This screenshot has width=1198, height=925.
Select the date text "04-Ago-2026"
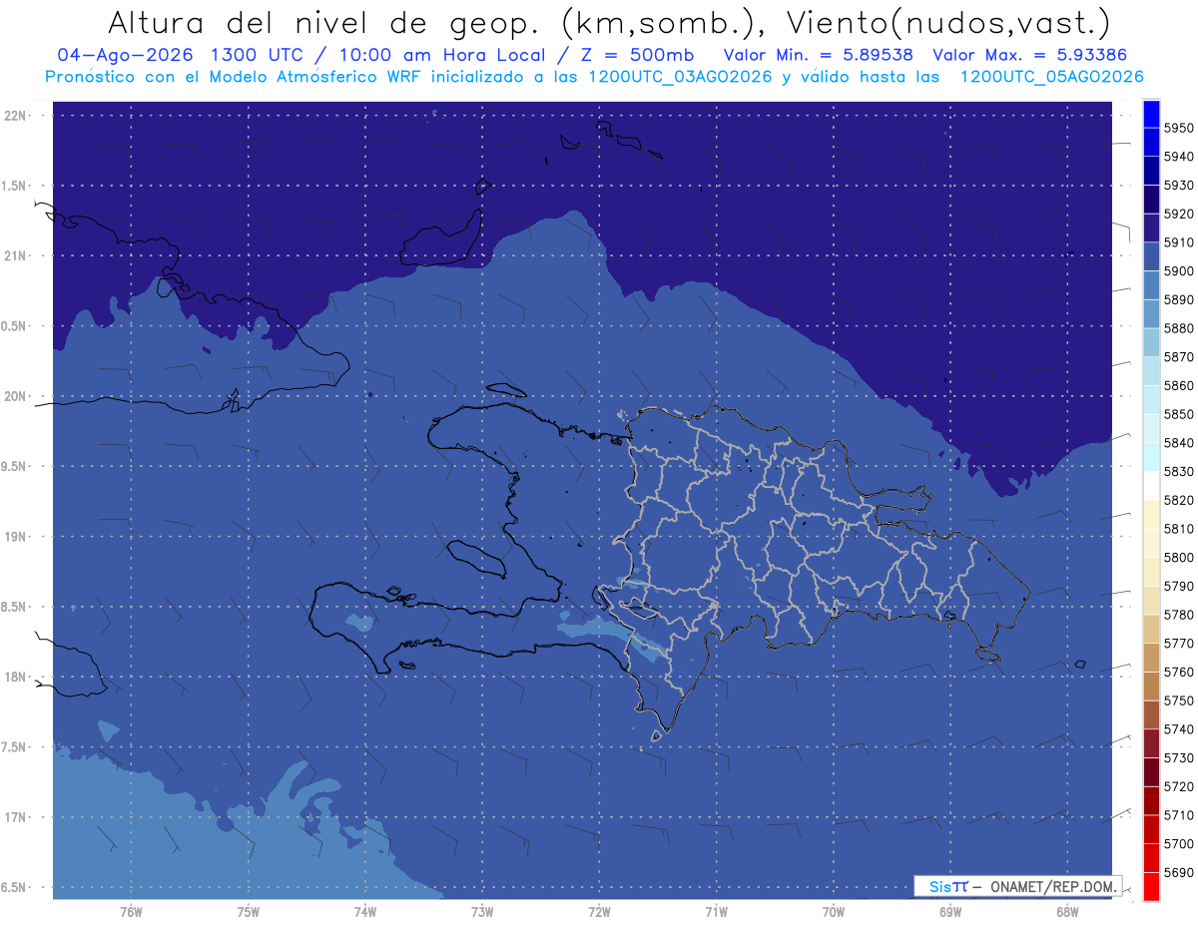tap(127, 56)
